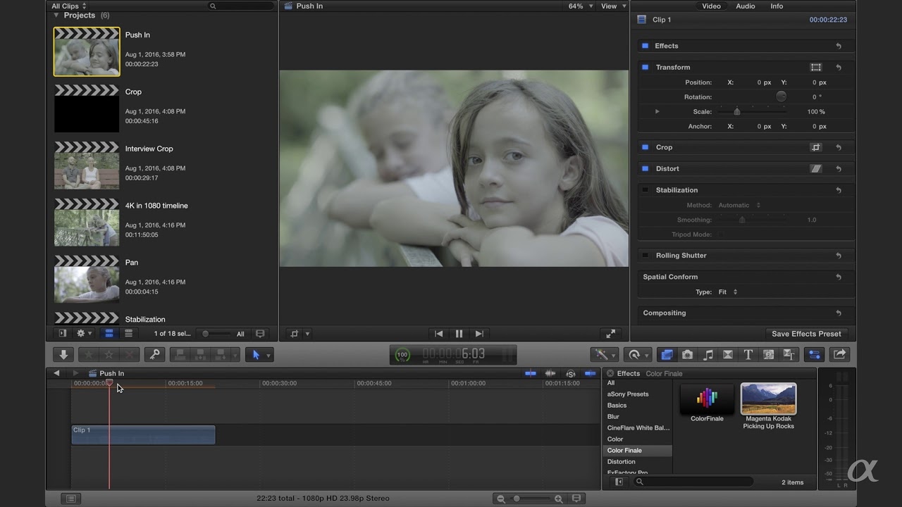902x507 pixels.
Task: Click the Append clip edit button
Action: point(221,355)
